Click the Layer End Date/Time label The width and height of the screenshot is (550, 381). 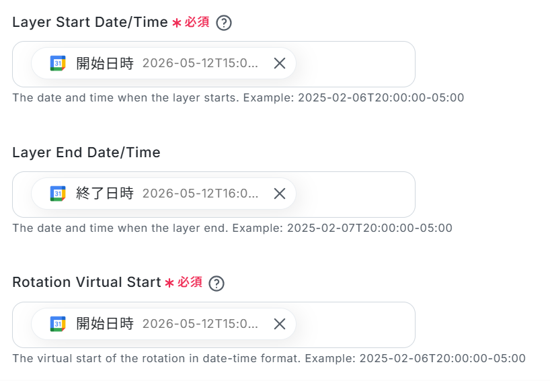click(86, 153)
